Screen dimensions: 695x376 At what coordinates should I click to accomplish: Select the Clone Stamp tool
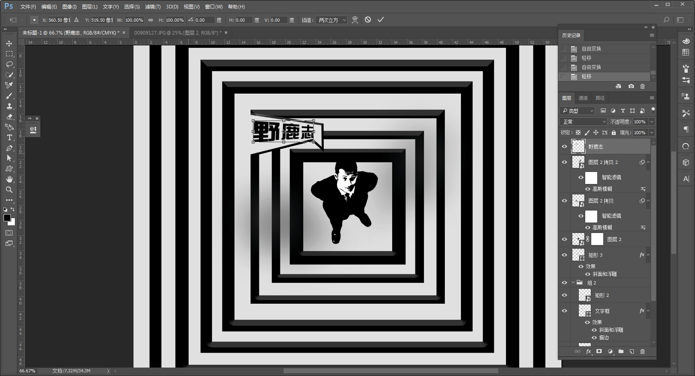point(9,106)
